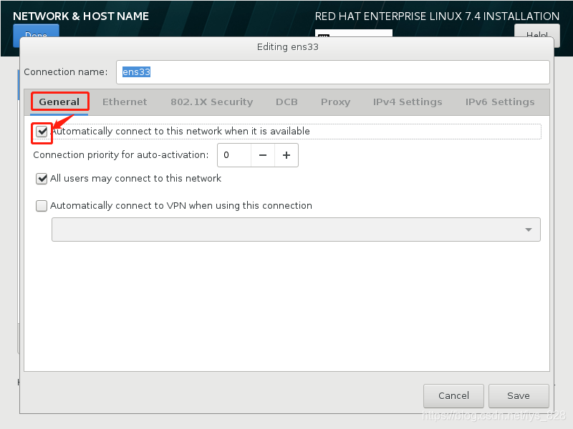Switch to the General tab

coord(59,102)
